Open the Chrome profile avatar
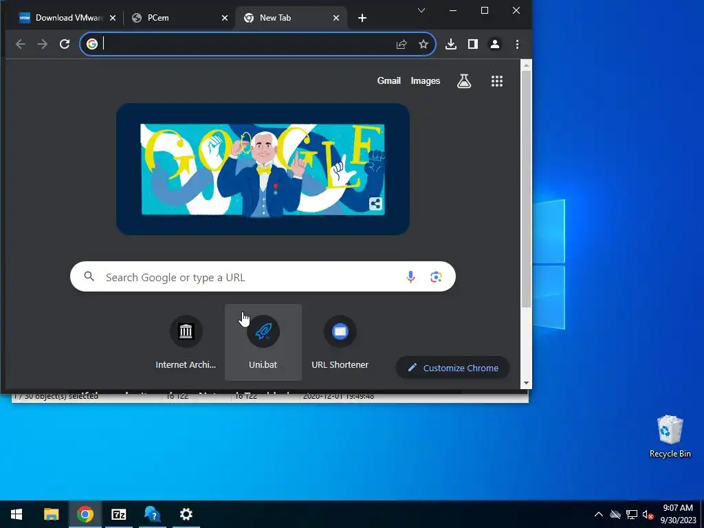This screenshot has height=528, width=704. click(x=495, y=44)
